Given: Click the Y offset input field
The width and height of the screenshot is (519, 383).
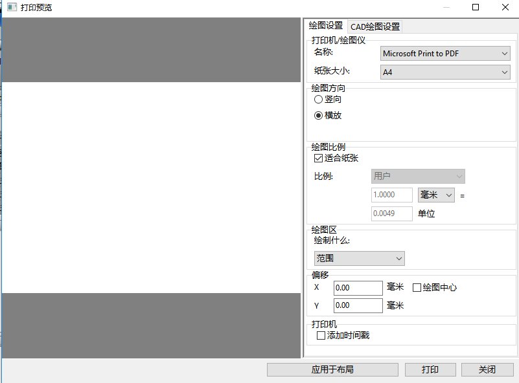Looking at the screenshot, I should (358, 305).
